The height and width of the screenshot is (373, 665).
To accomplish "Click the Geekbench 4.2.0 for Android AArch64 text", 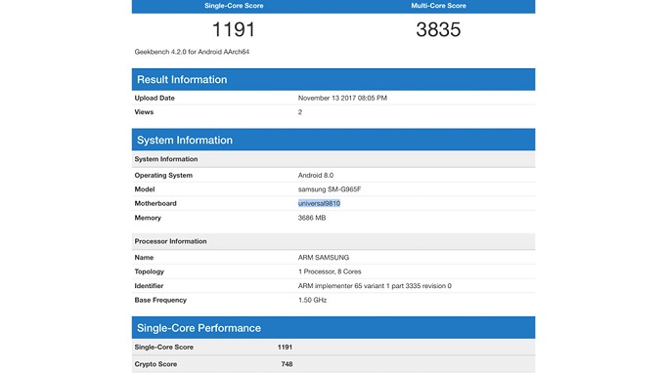I will (192, 52).
